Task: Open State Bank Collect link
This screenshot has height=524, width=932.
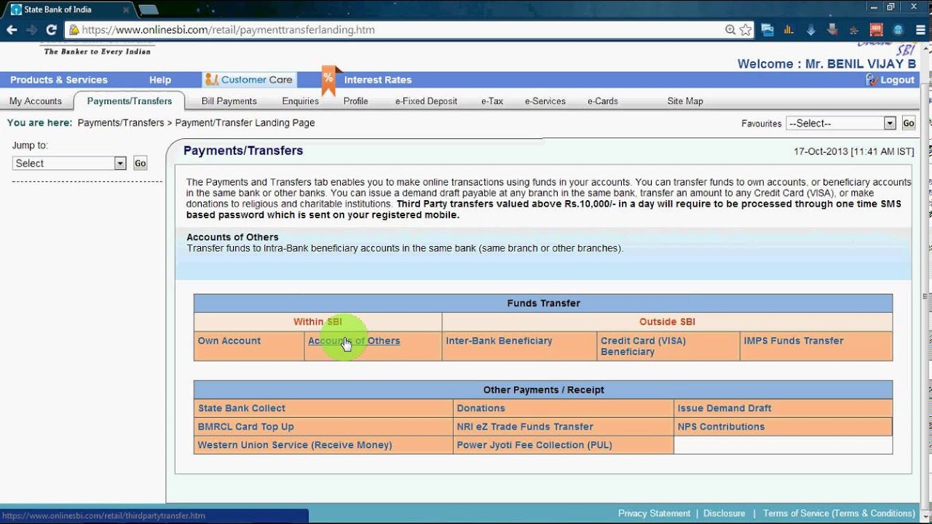Action: click(242, 408)
